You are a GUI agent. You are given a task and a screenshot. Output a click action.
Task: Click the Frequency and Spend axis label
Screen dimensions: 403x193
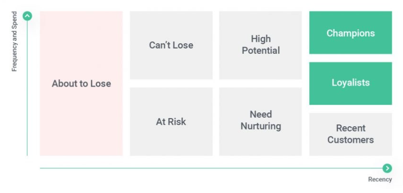(14, 41)
